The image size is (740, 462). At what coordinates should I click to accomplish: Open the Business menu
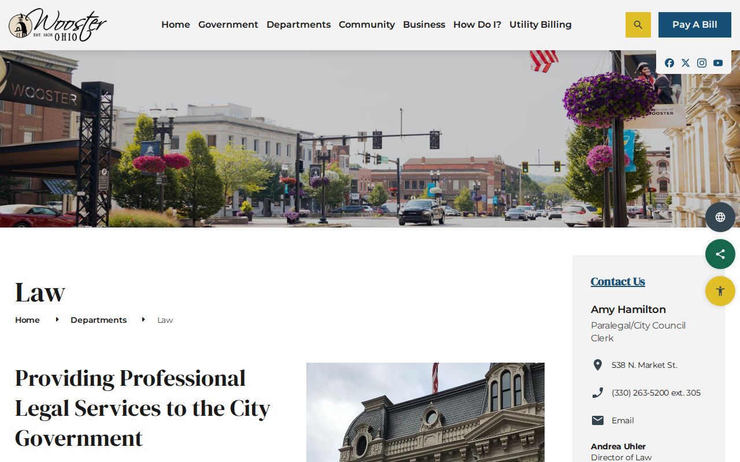(x=424, y=25)
